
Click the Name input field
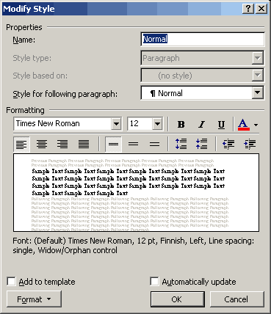[x=203, y=39]
